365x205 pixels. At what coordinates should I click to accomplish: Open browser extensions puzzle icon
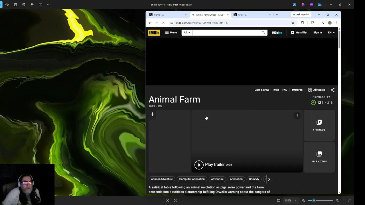[303, 23]
